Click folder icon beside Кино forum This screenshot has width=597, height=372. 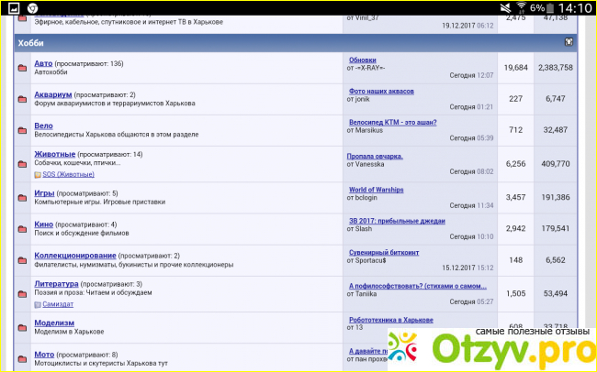(x=22, y=228)
